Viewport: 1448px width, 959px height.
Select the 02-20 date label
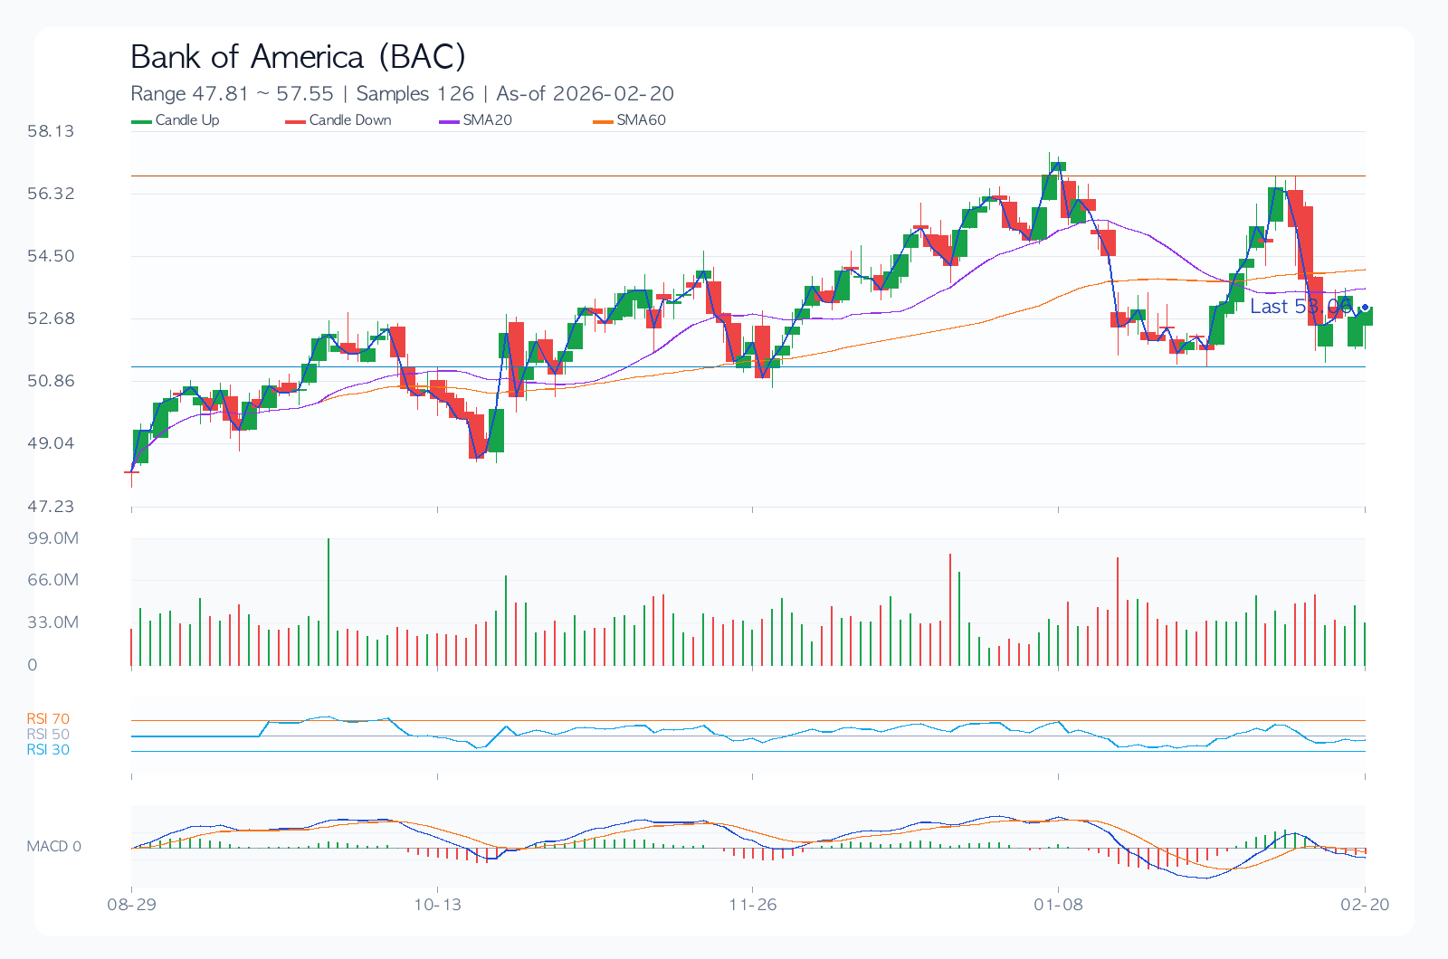click(1365, 905)
